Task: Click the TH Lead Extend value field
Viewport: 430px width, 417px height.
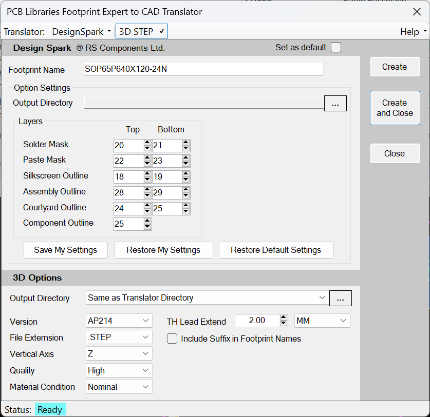Action: coord(257,321)
